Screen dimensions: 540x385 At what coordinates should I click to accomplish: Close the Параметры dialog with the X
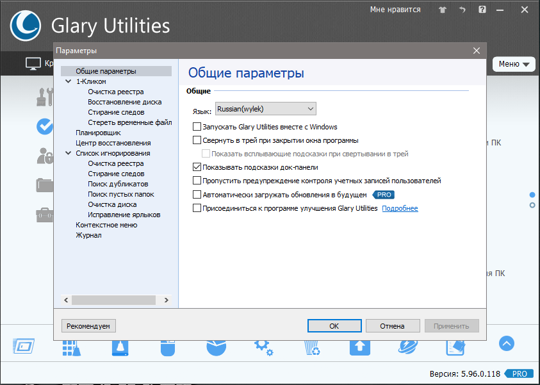pyautogui.click(x=477, y=51)
